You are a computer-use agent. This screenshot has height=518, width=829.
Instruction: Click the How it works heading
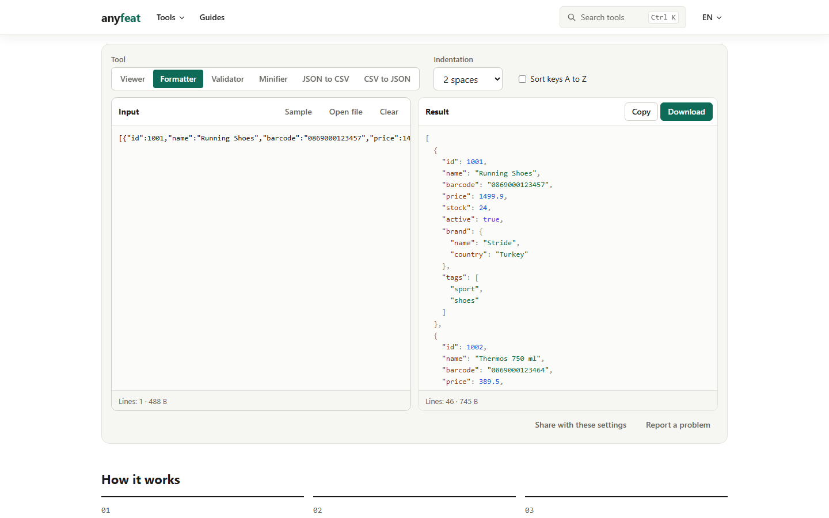(140, 479)
